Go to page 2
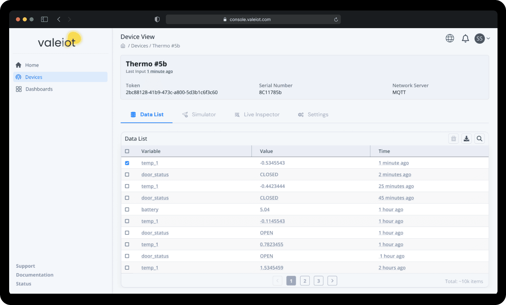Screen dimensions: 506x305 coord(305,281)
